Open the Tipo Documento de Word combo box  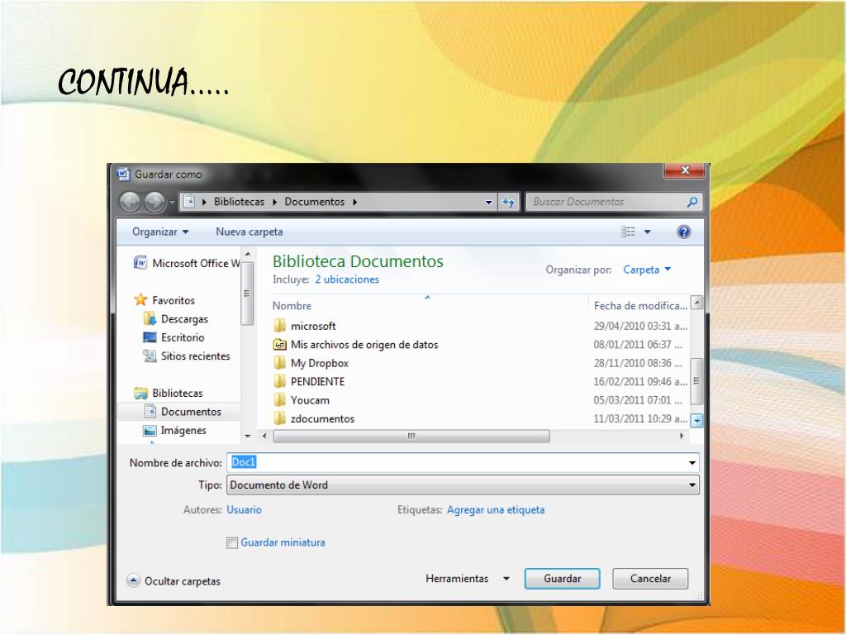click(x=463, y=485)
